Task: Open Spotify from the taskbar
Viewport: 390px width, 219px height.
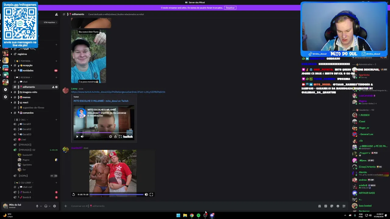Action: pos(198,215)
